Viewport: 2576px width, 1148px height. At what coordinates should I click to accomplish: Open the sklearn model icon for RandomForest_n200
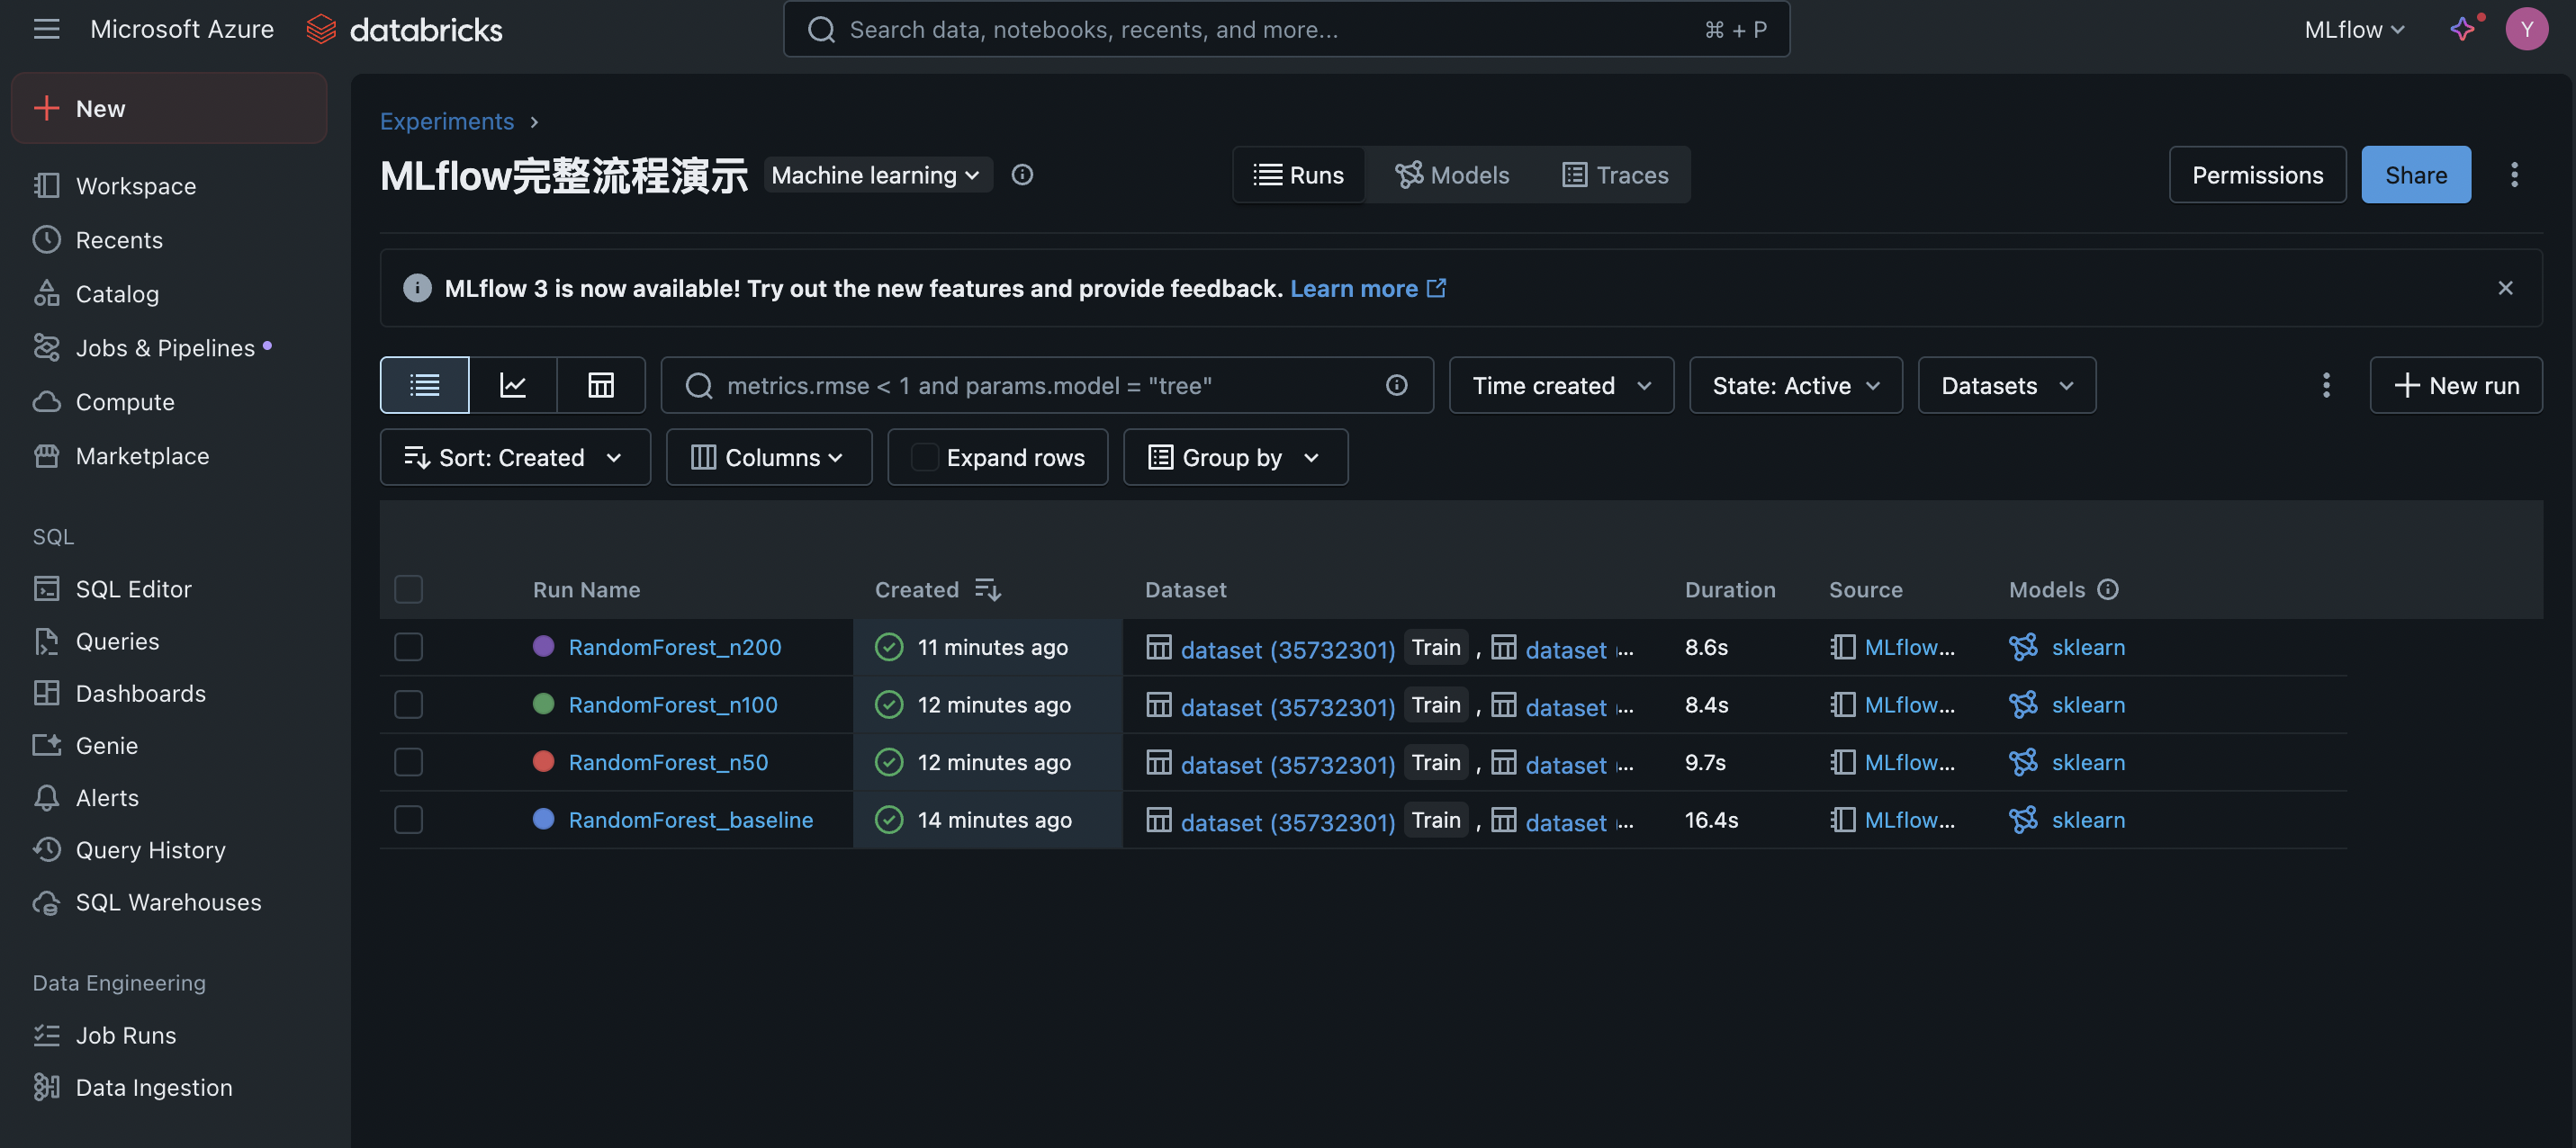coord(2023,647)
